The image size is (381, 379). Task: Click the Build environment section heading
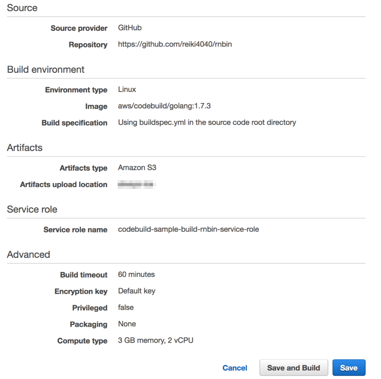pyautogui.click(x=46, y=69)
